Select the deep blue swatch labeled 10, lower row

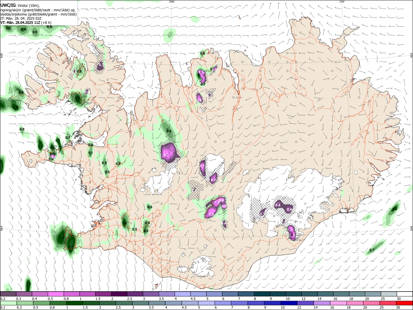point(289,303)
